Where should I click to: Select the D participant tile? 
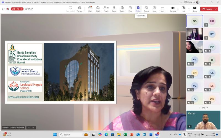pyautogui.click(x=212, y=60)
